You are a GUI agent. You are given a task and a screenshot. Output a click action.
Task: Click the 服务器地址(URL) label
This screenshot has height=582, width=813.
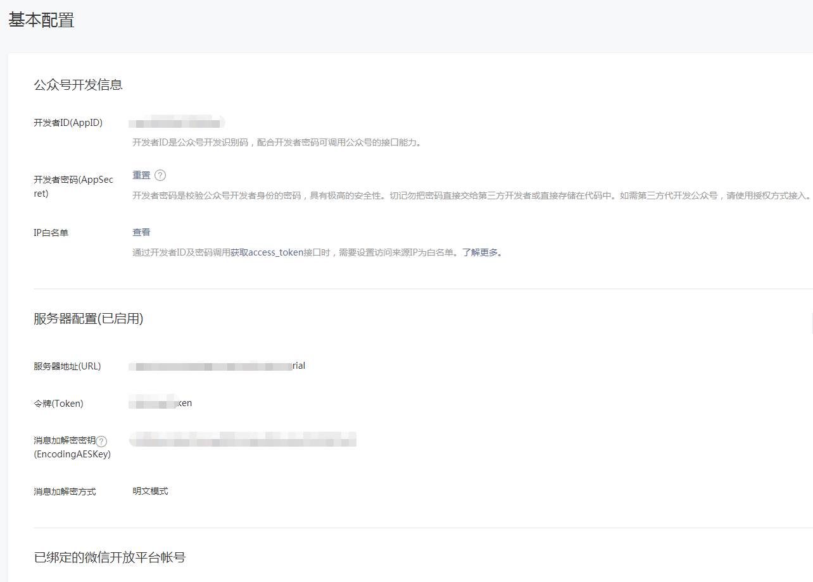(x=67, y=366)
